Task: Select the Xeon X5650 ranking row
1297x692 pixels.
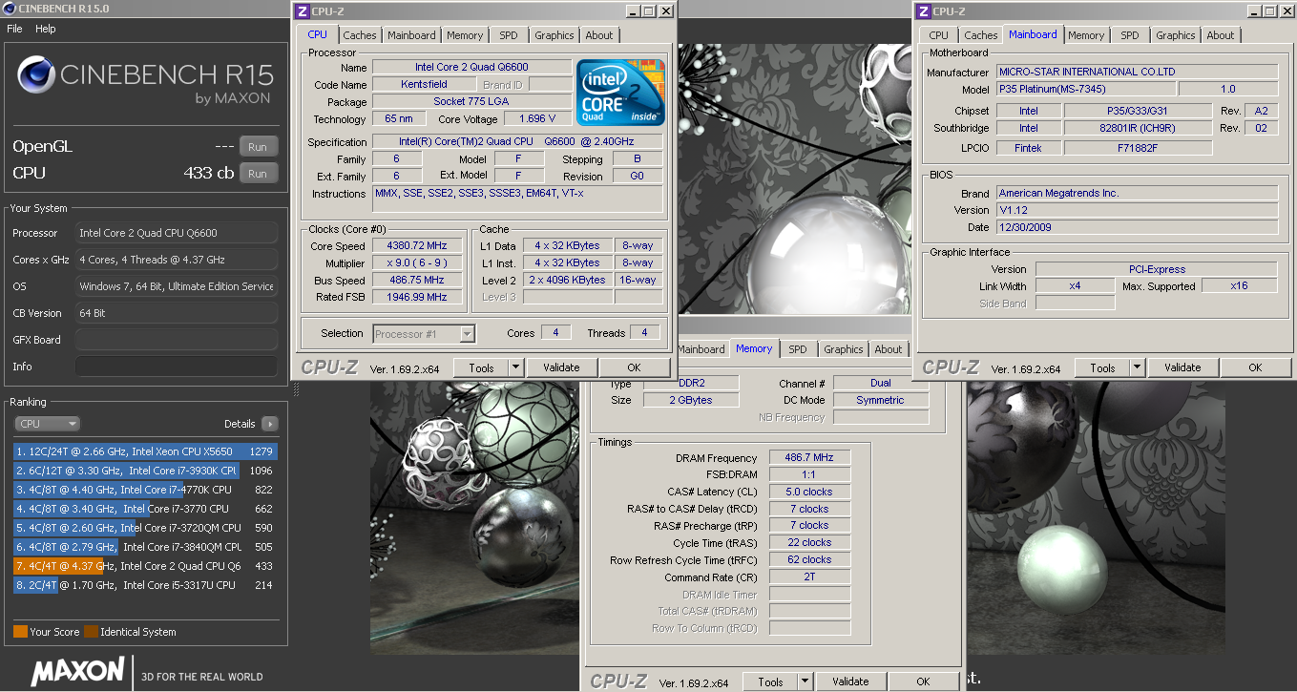Action: click(144, 451)
